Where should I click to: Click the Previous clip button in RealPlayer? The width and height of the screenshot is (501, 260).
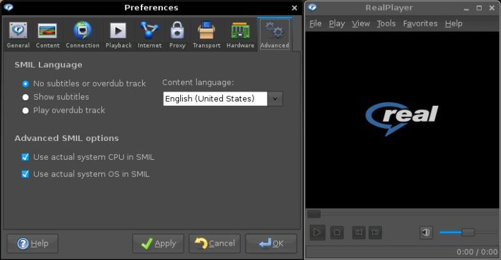(x=359, y=232)
